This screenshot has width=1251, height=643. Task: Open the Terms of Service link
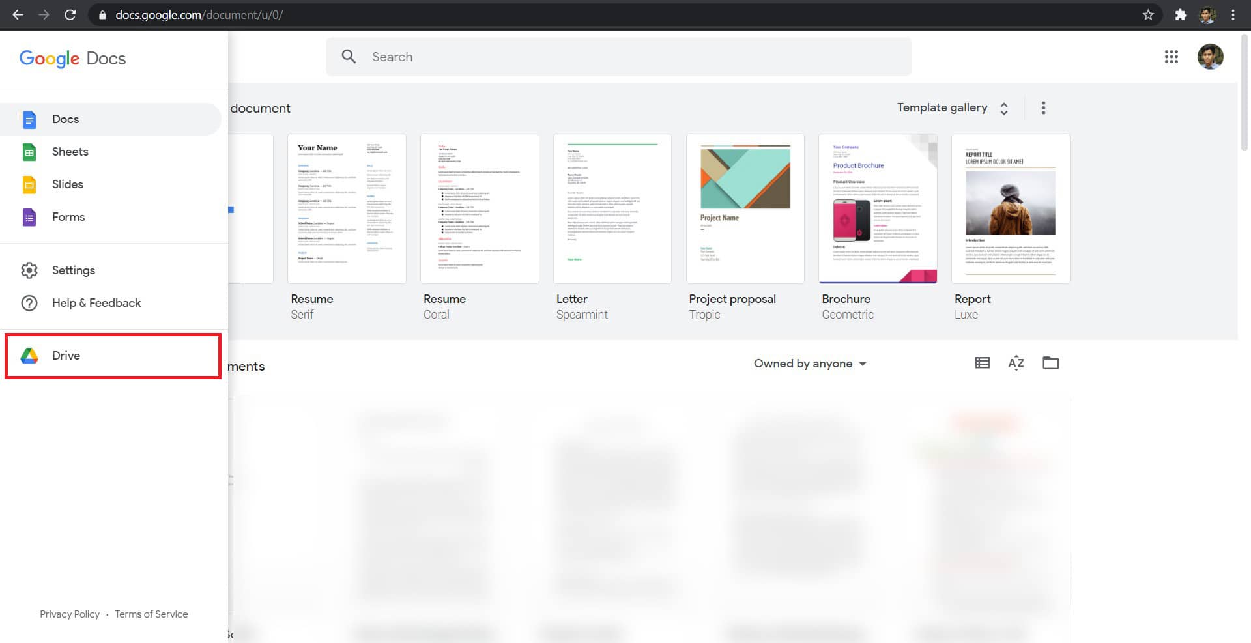point(151,614)
